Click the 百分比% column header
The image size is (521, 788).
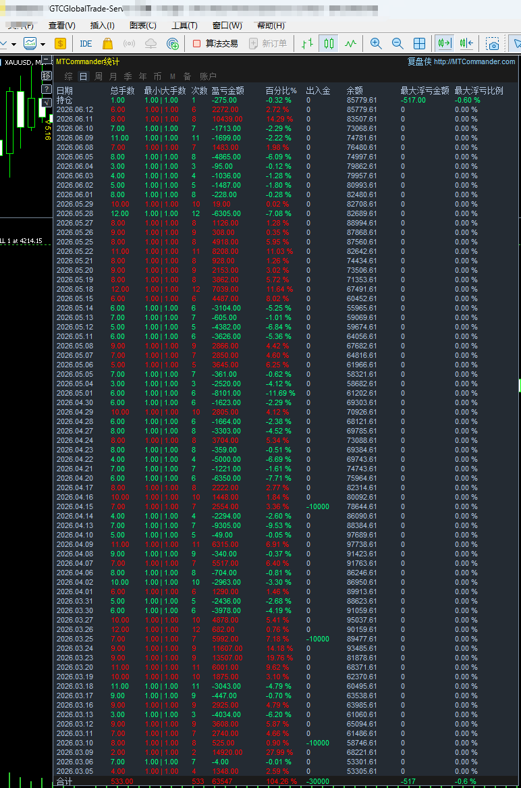(281, 90)
